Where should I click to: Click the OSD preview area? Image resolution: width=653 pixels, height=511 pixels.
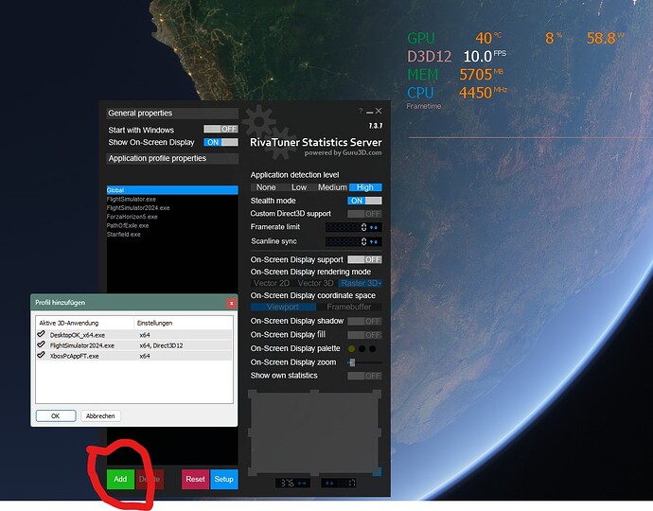[x=314, y=432]
